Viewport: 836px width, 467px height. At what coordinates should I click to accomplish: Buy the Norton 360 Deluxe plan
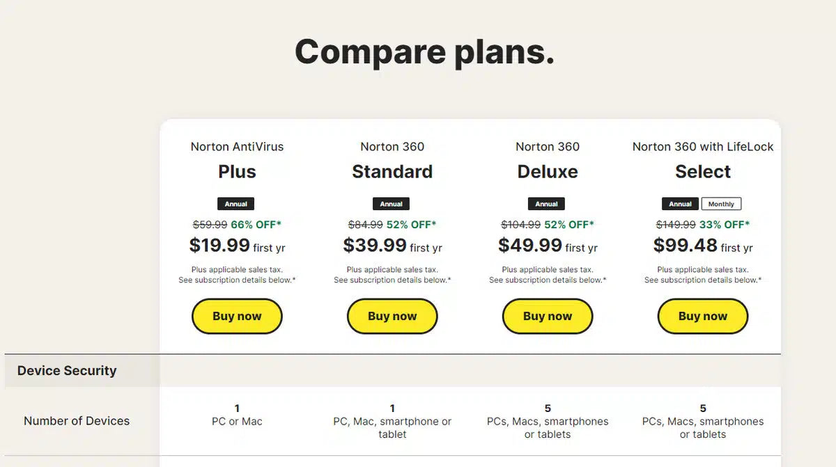tap(548, 317)
